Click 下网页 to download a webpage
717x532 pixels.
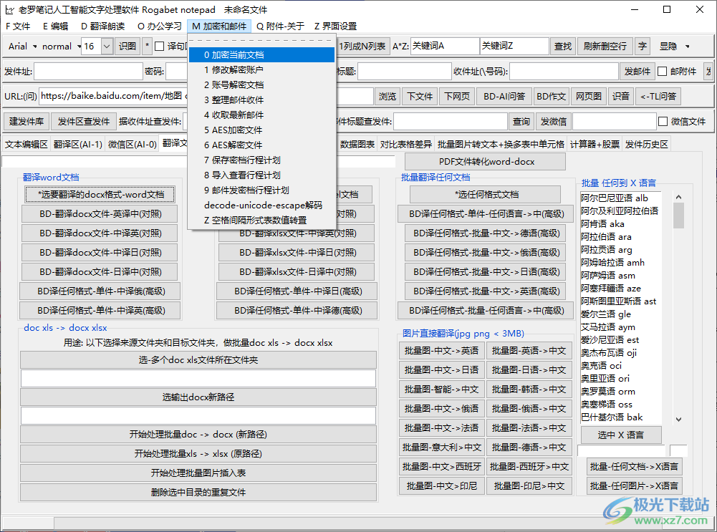point(456,95)
